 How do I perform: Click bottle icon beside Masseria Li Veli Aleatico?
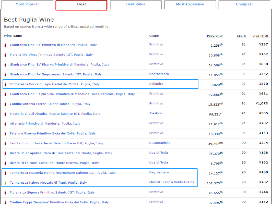tap(5, 114)
